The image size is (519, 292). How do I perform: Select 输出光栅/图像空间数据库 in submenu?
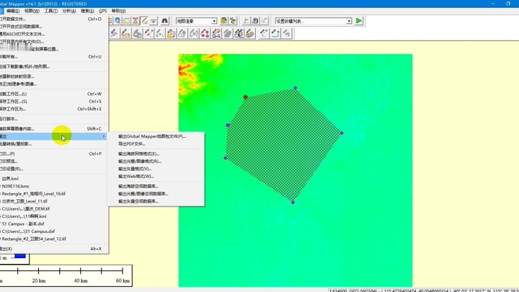point(156,194)
